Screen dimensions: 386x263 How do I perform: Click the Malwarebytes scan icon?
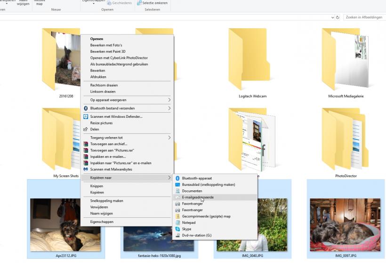[x=86, y=169]
